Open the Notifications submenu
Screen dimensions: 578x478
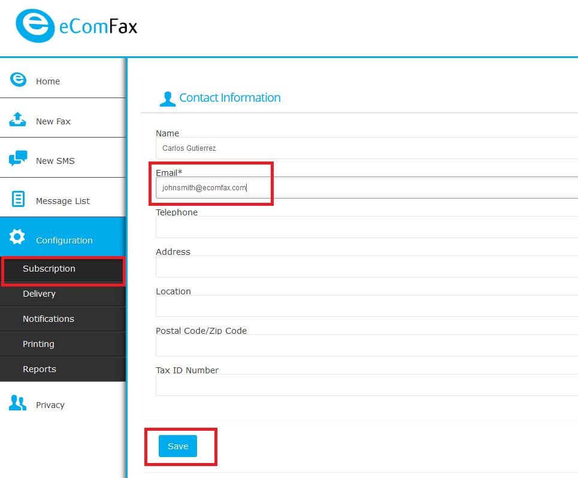[63, 319]
